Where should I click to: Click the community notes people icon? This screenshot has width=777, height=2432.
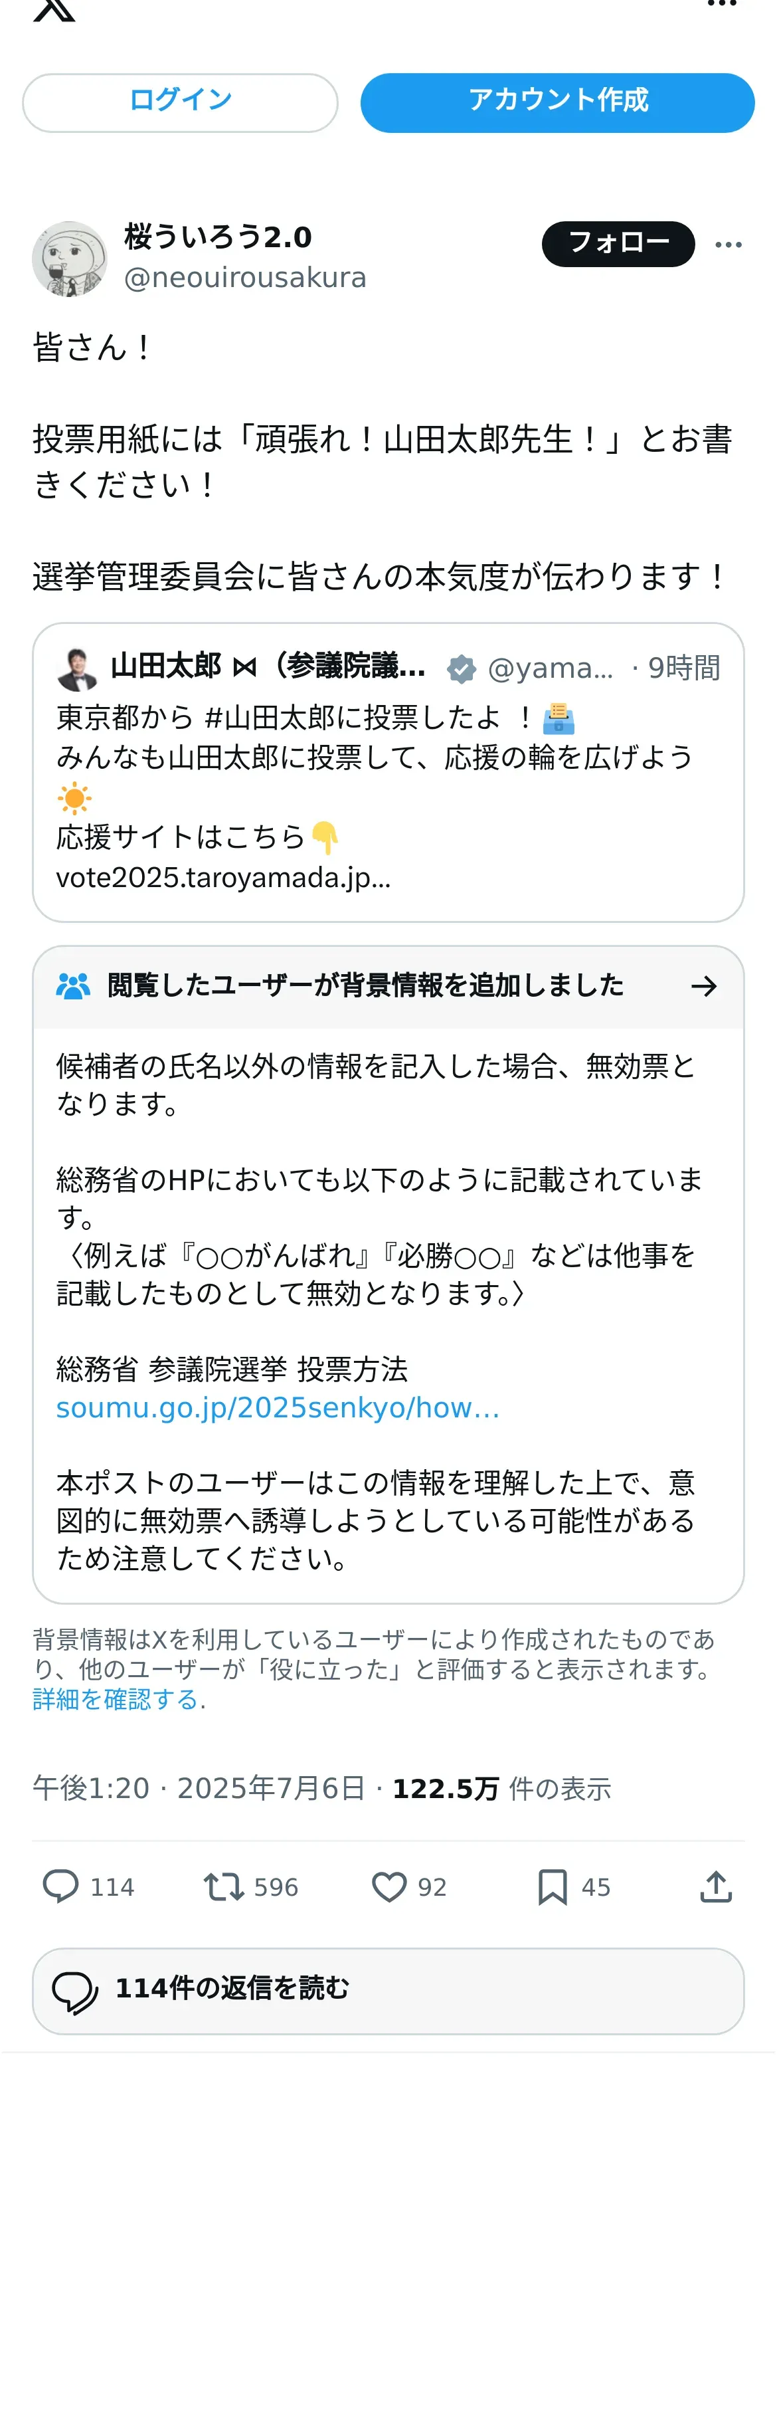click(72, 985)
